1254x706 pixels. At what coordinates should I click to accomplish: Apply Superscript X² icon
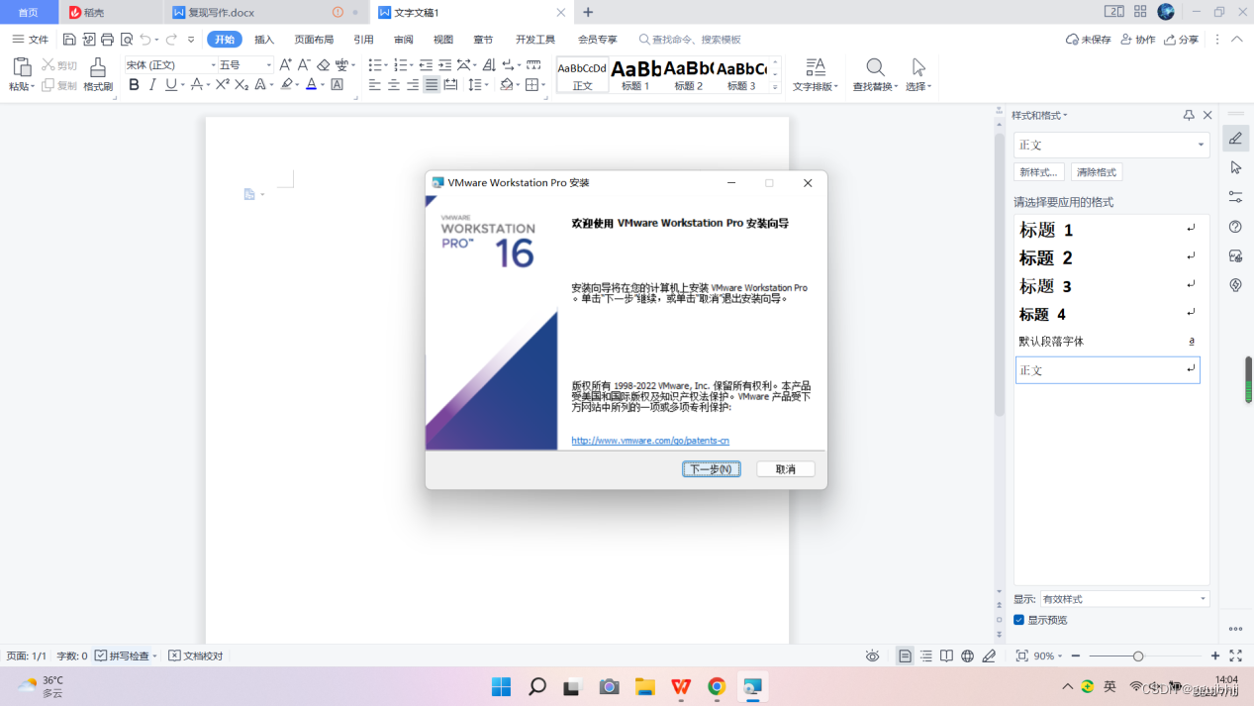pos(223,85)
